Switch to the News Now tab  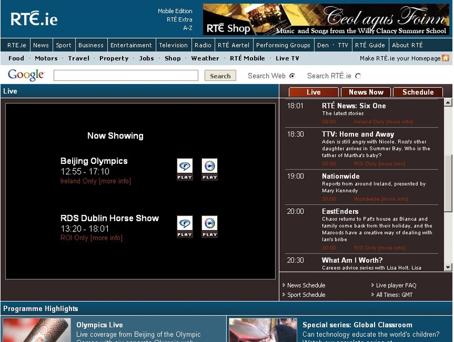point(366,92)
